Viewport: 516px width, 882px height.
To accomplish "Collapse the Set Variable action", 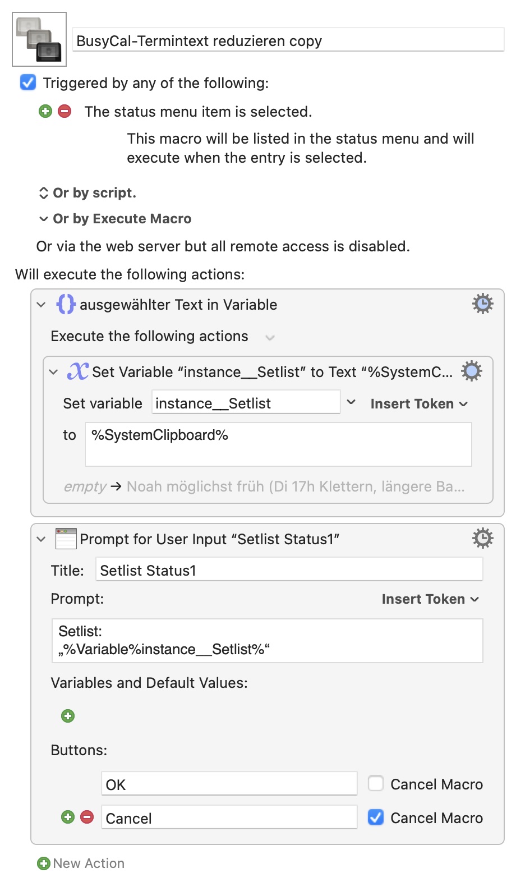I will coord(53,372).
